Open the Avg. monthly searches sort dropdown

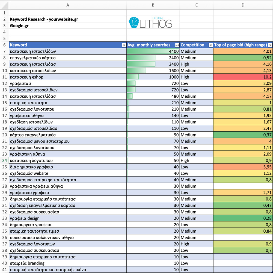coord(177,45)
